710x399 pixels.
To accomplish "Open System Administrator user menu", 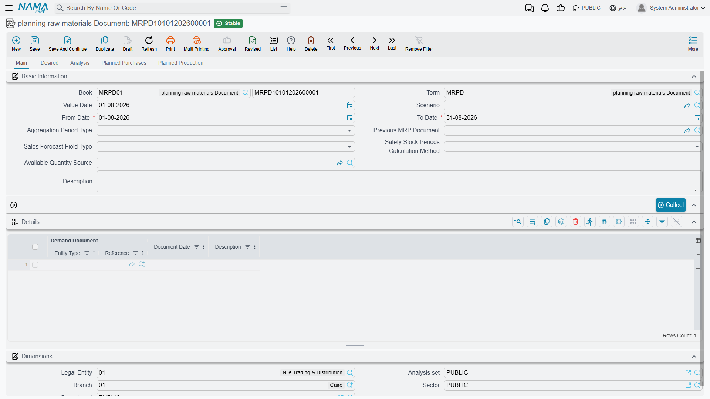I will (x=671, y=8).
